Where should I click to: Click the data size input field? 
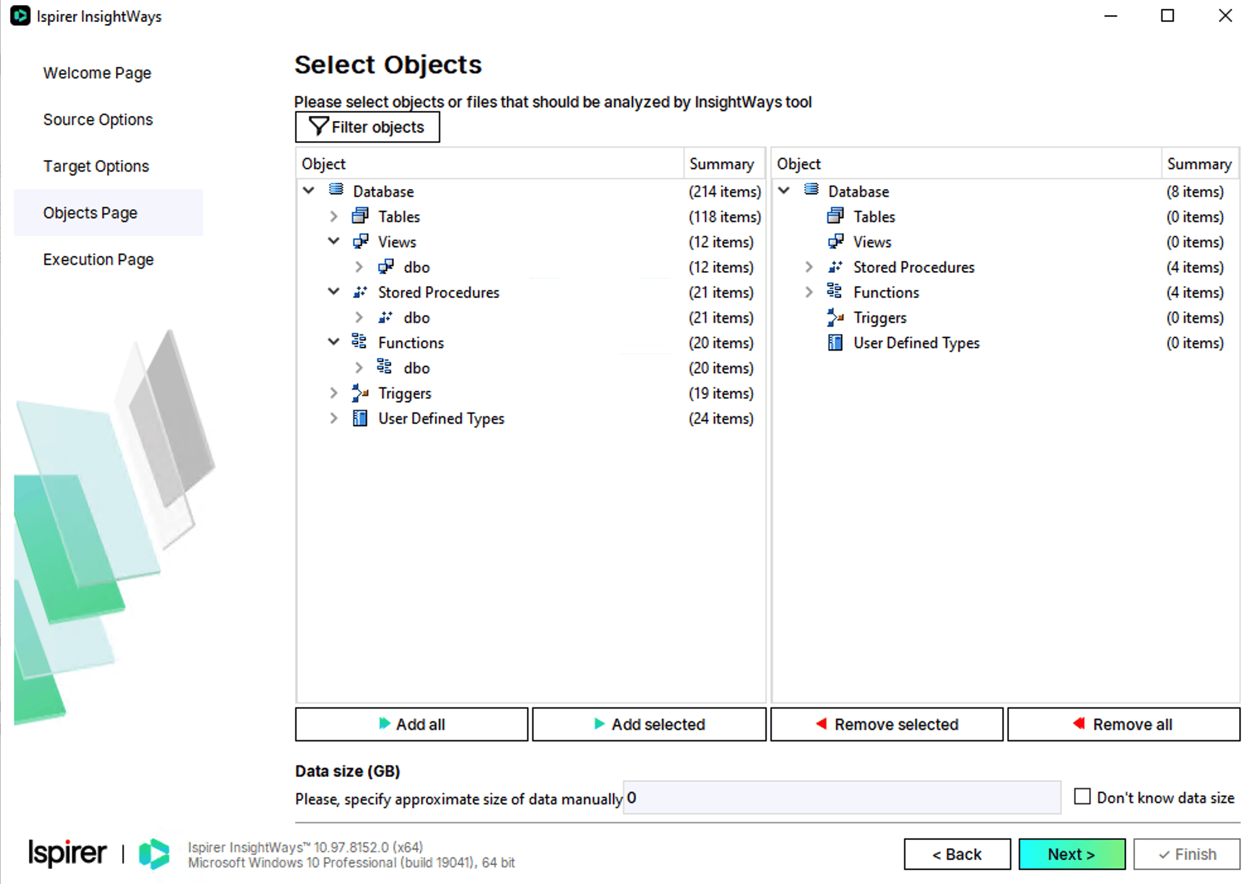coord(842,798)
